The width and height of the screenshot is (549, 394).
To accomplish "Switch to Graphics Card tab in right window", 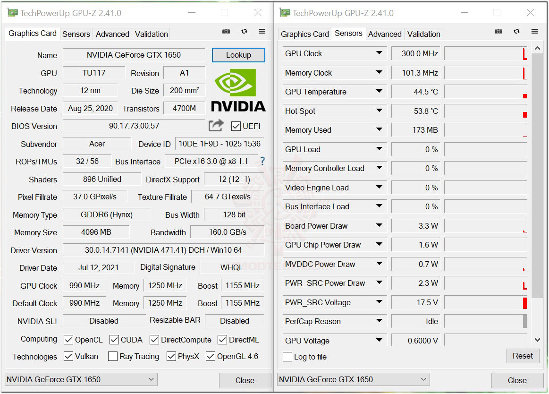I will pos(304,34).
